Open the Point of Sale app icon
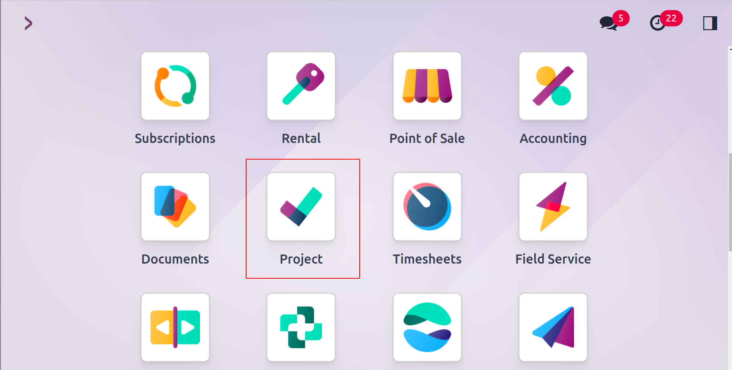The width and height of the screenshot is (732, 370). pos(427,86)
